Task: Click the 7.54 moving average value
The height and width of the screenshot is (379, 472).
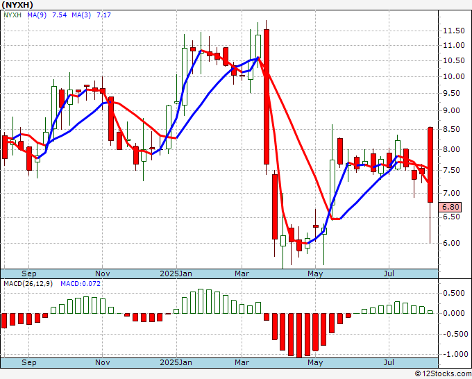Action: [x=59, y=15]
